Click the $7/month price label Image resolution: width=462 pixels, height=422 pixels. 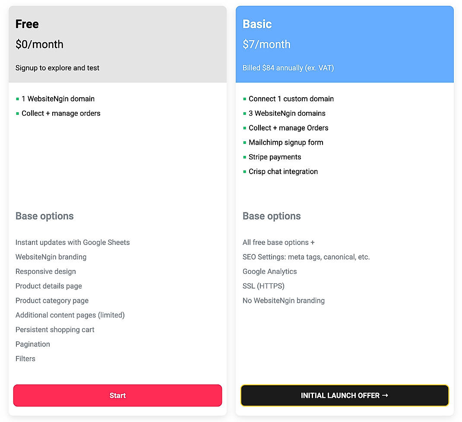[x=266, y=44]
